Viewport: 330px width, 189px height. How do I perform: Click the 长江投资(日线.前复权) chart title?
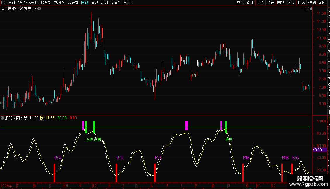point(18,9)
